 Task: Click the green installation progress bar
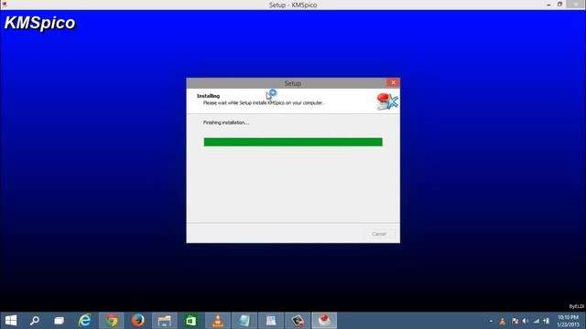[293, 142]
